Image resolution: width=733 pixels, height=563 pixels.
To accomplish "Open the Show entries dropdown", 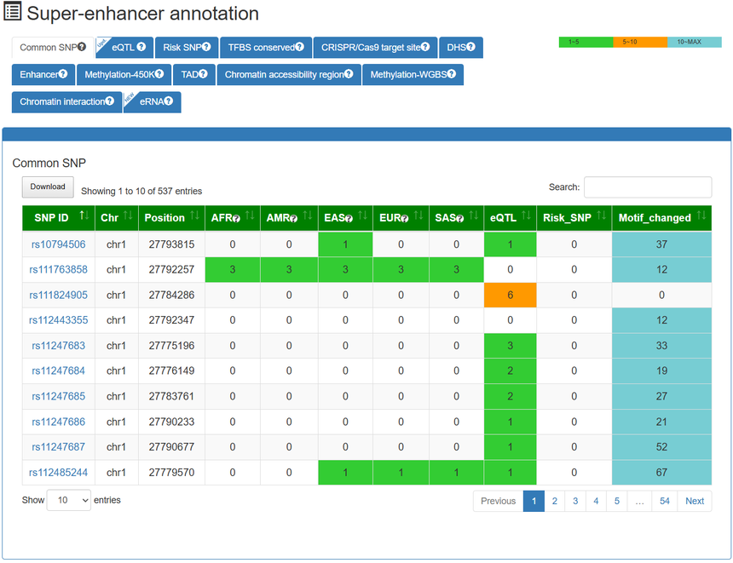I will [x=68, y=501].
